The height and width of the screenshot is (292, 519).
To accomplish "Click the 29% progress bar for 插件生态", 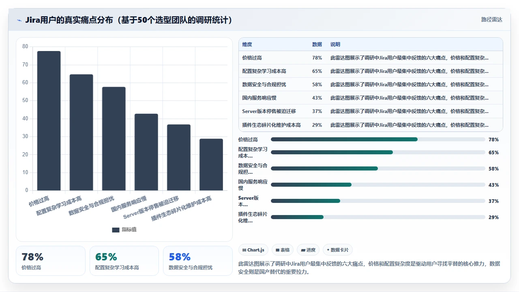I will coord(378,217).
